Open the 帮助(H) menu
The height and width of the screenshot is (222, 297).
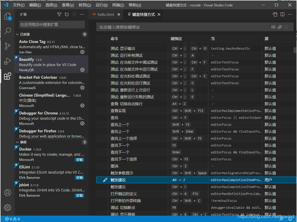[x=135, y=5]
